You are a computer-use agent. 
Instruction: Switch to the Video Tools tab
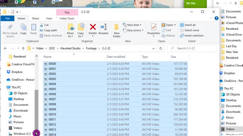[x=67, y=19]
